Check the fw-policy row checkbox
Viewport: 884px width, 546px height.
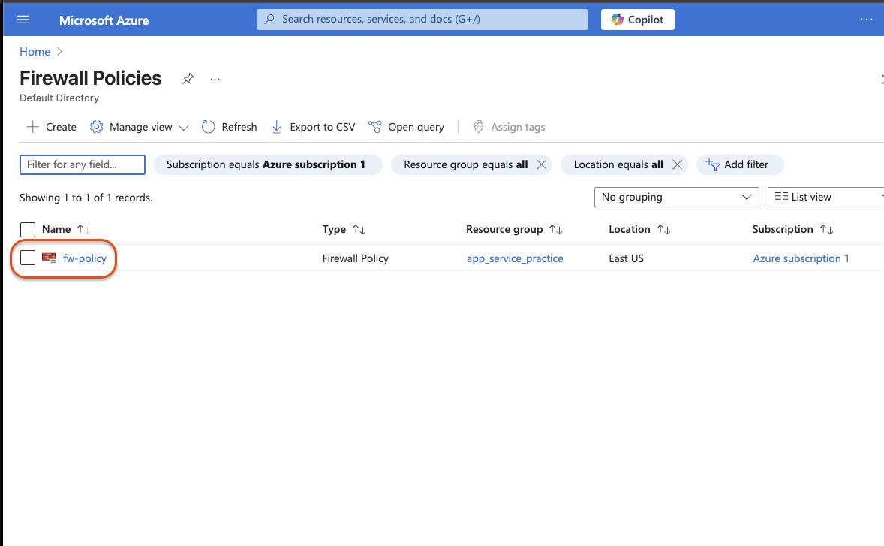point(28,258)
